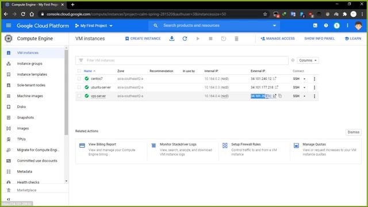The width and height of the screenshot is (368, 207).
Task: Open the Help question mark icon
Action: pyautogui.click(x=326, y=25)
